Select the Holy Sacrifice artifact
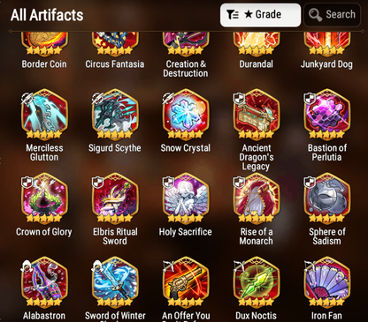 pyautogui.click(x=186, y=198)
